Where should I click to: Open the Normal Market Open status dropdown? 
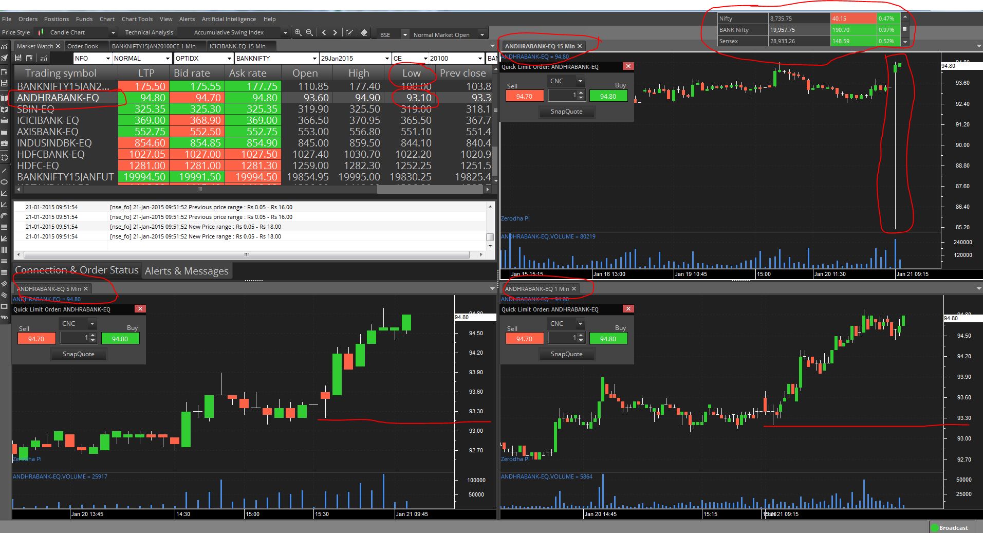point(482,34)
